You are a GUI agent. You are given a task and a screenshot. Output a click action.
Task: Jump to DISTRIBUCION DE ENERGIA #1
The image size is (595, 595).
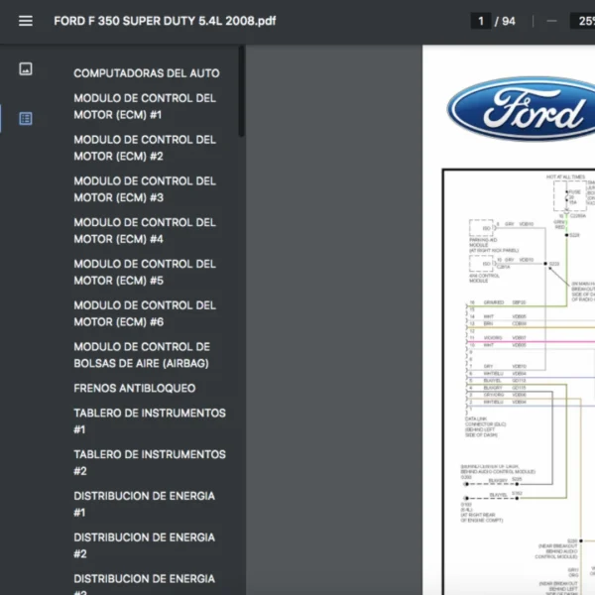point(144,504)
